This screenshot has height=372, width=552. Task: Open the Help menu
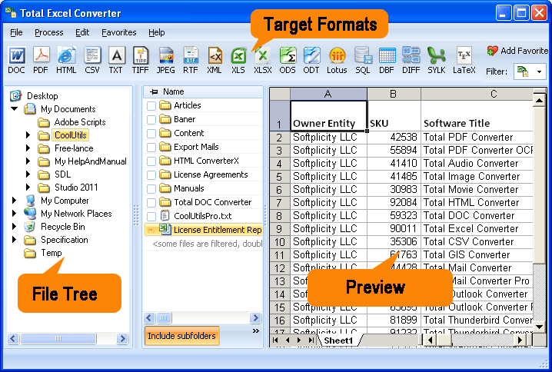(x=156, y=32)
